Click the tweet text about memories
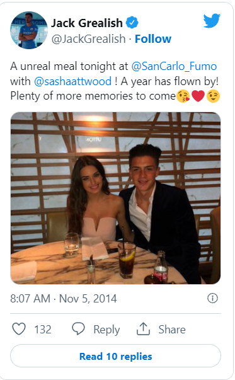Screen dimensions: 235x380 (x=114, y=81)
